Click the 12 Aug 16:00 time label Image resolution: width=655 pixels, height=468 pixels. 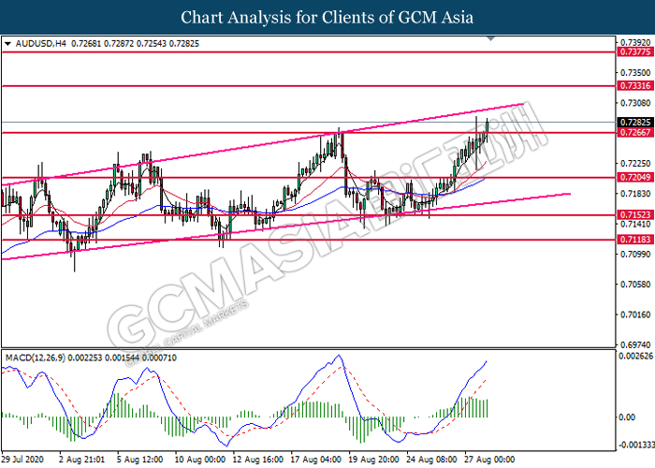click(258, 460)
